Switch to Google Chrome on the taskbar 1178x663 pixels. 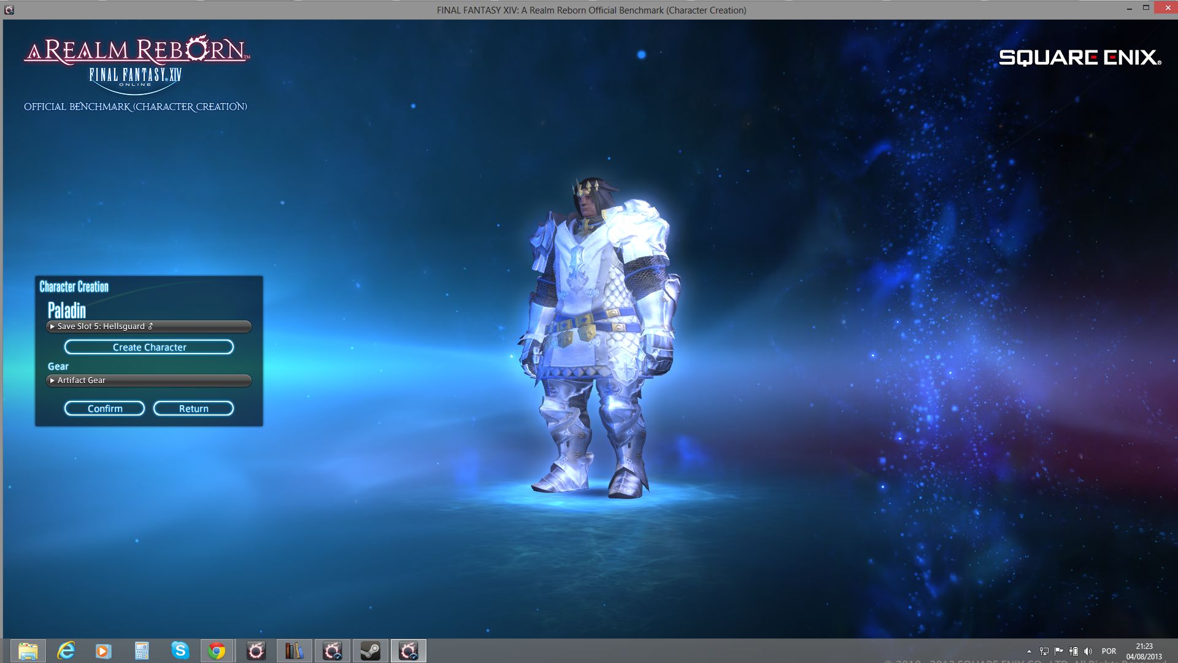point(217,651)
